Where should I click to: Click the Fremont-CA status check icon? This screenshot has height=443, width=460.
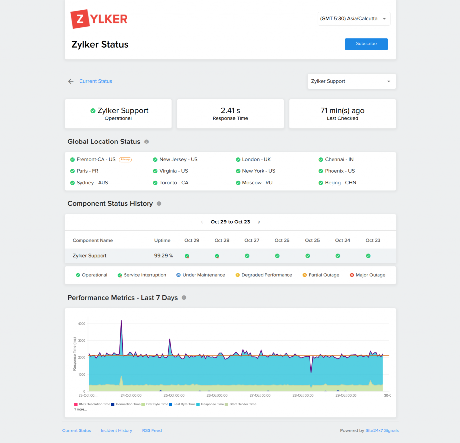pos(72,160)
